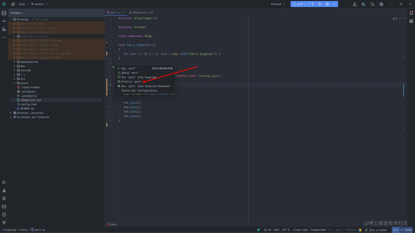This screenshot has height=233, width=415.
Task: Open Search Everywhere
Action: click(372, 4)
